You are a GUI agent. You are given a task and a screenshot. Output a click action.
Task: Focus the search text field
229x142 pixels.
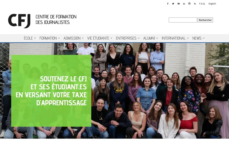(183, 20)
